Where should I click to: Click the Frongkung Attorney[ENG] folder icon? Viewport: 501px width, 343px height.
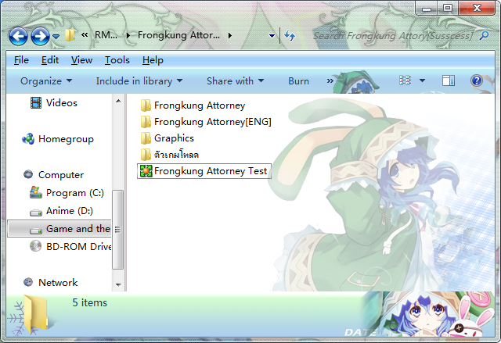146,122
